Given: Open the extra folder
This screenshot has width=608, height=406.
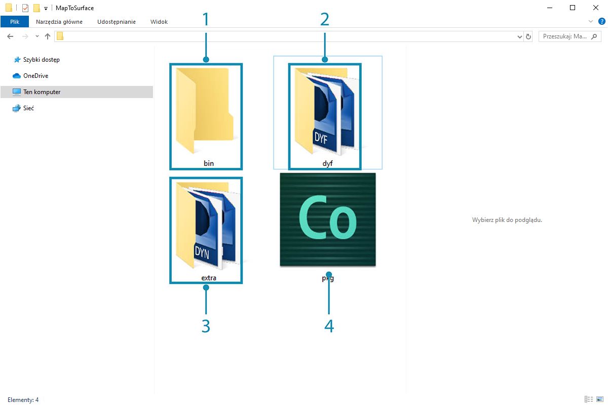Looking at the screenshot, I should pyautogui.click(x=206, y=230).
